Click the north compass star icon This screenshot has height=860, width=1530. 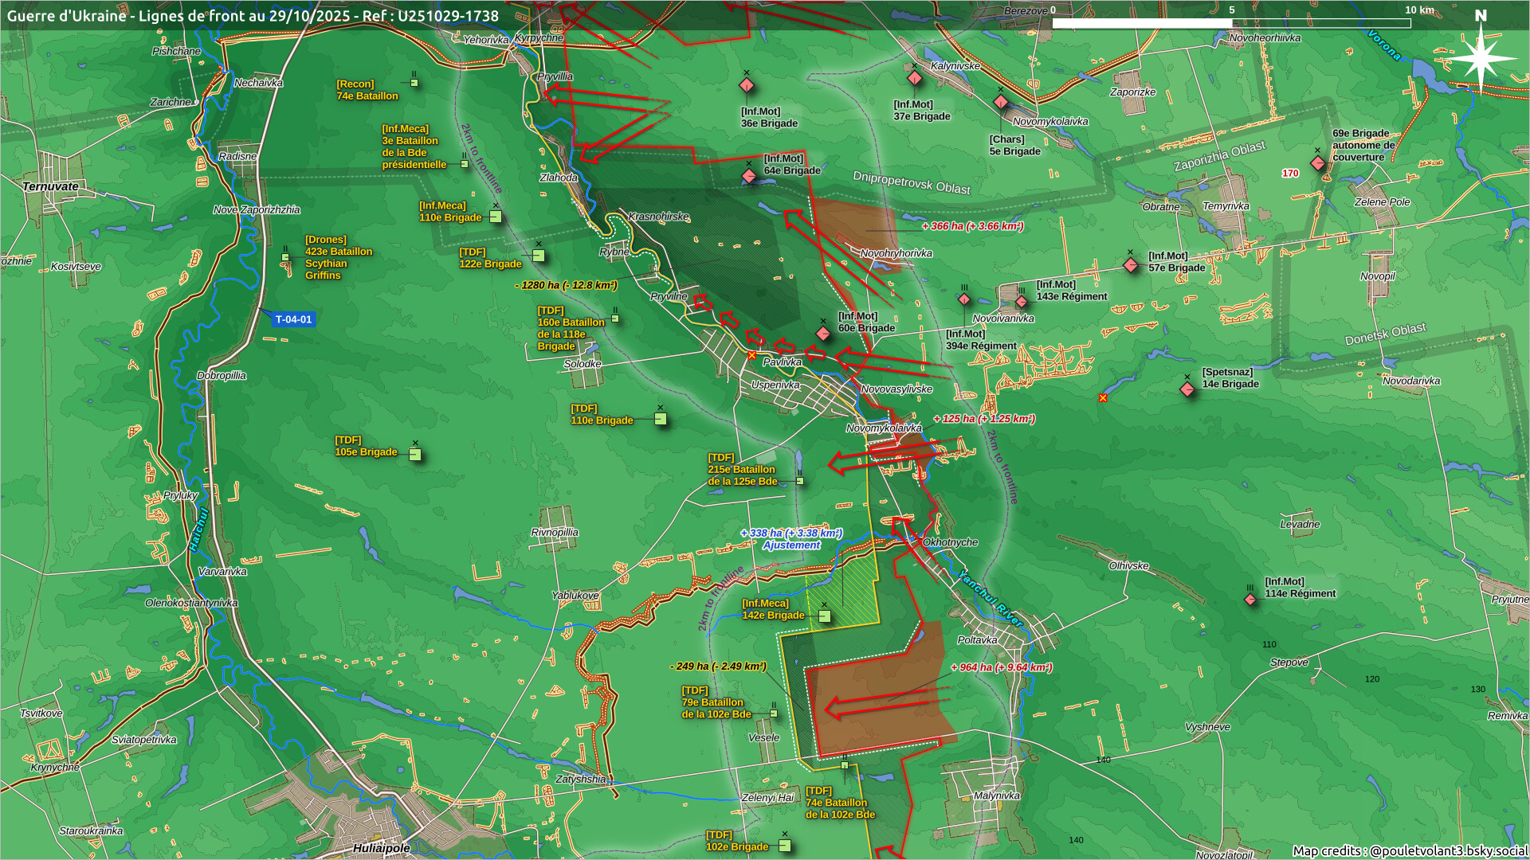[1481, 57]
